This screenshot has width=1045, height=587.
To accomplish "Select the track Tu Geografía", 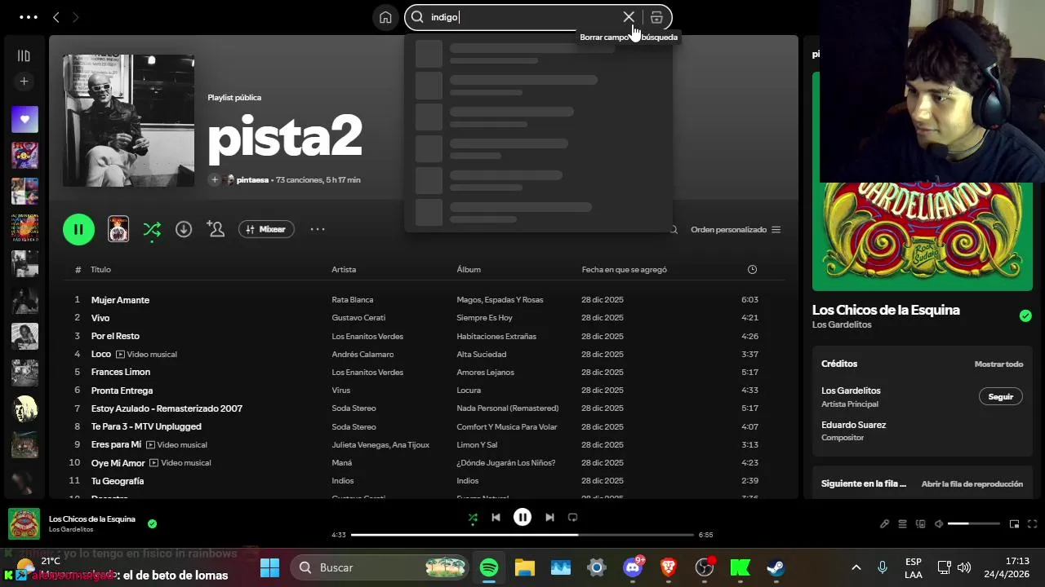I will [118, 481].
